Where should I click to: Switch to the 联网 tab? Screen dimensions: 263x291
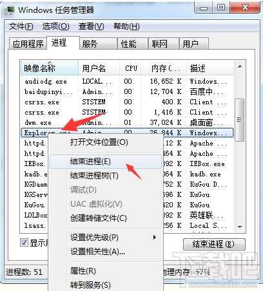pyautogui.click(x=164, y=44)
